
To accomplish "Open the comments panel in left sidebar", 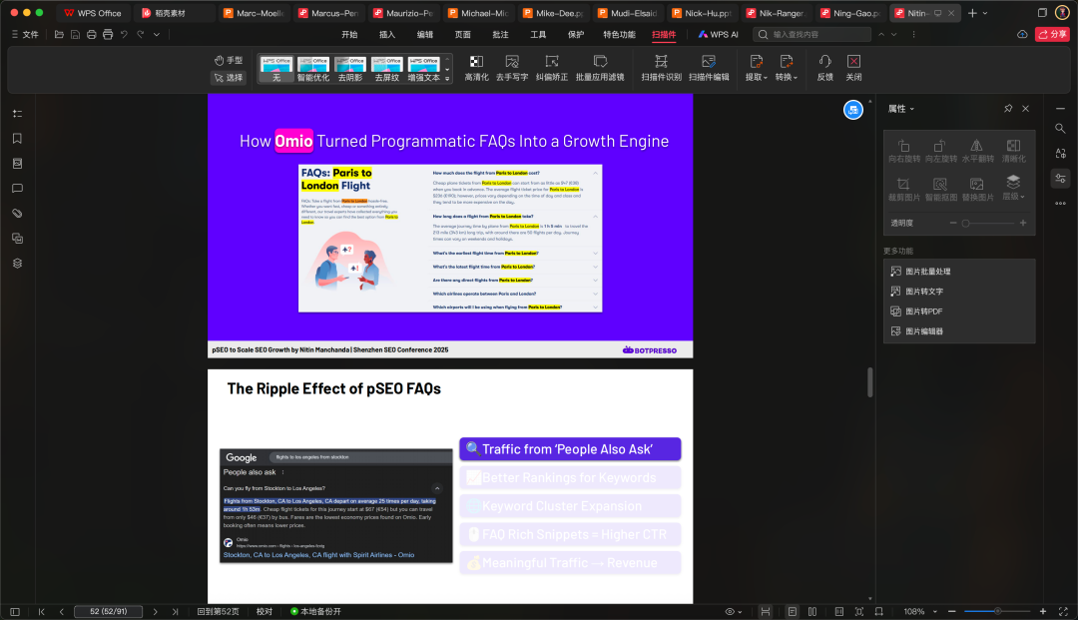I will 17,189.
